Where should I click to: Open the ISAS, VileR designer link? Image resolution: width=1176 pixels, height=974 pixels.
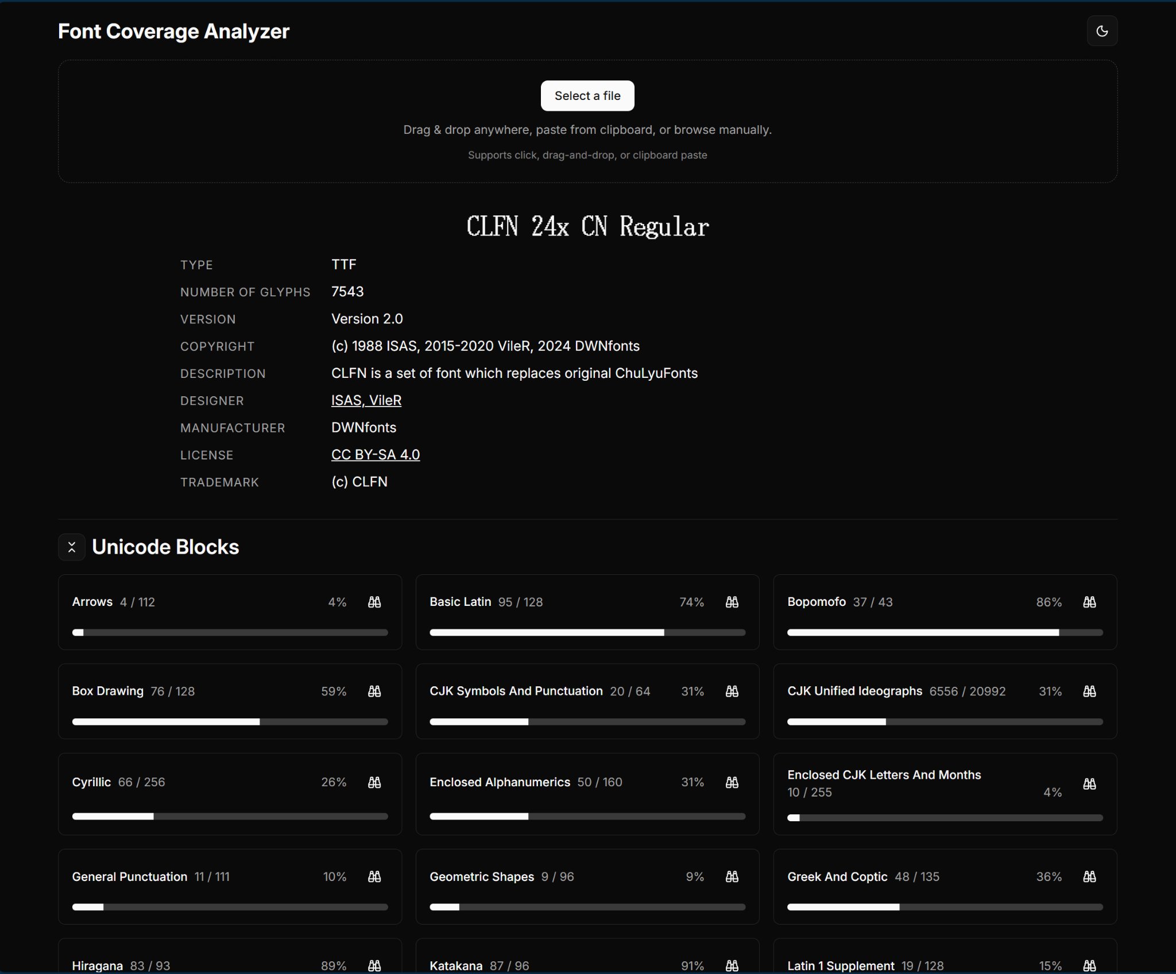[x=366, y=400]
